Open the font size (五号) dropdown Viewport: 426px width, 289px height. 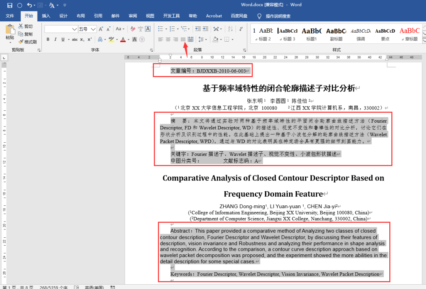(x=93, y=29)
